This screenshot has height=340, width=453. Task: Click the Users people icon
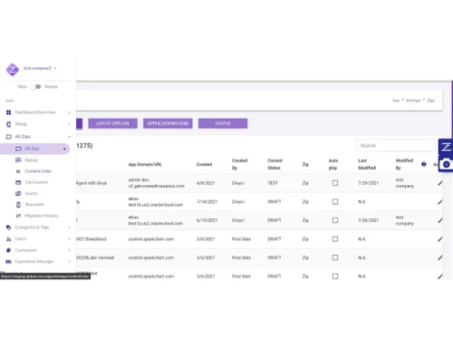[8, 238]
